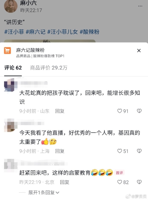Switch to 商品评价 29.2万 tab
Screen dimensions: 148x200
click(49, 68)
